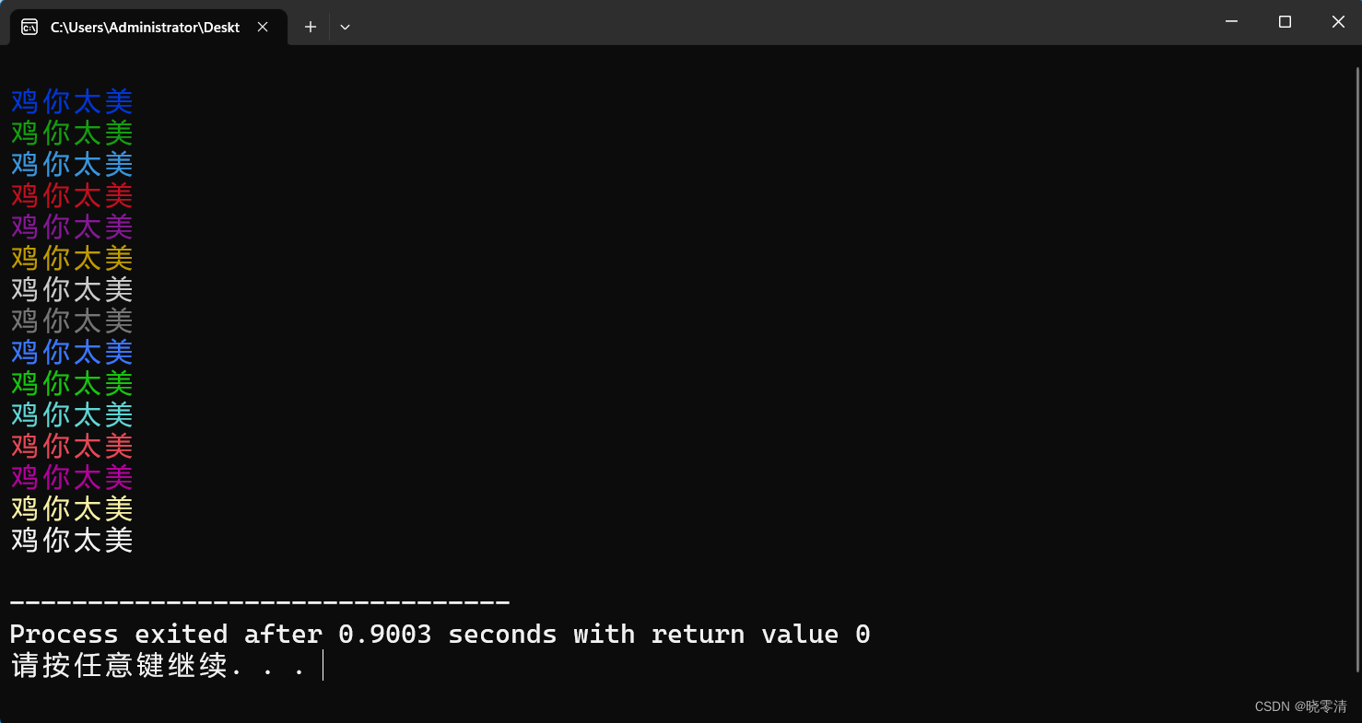Open a new tab with the plus icon

[x=311, y=27]
